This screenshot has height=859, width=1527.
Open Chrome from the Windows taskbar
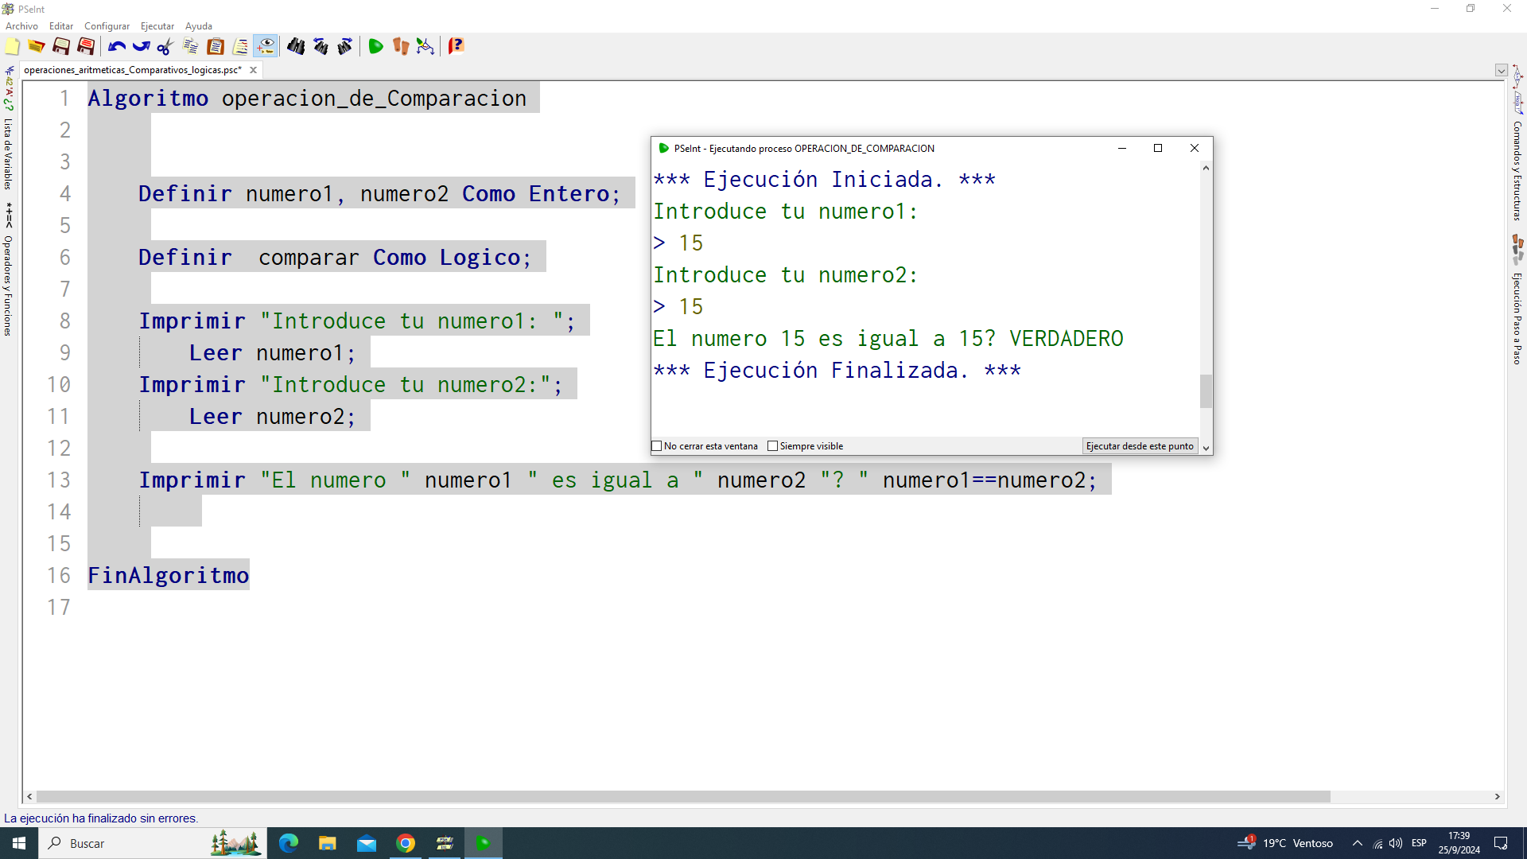(x=406, y=843)
